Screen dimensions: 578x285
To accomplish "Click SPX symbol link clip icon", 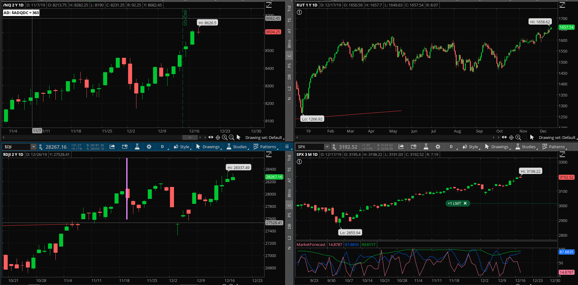I will click(334, 147).
